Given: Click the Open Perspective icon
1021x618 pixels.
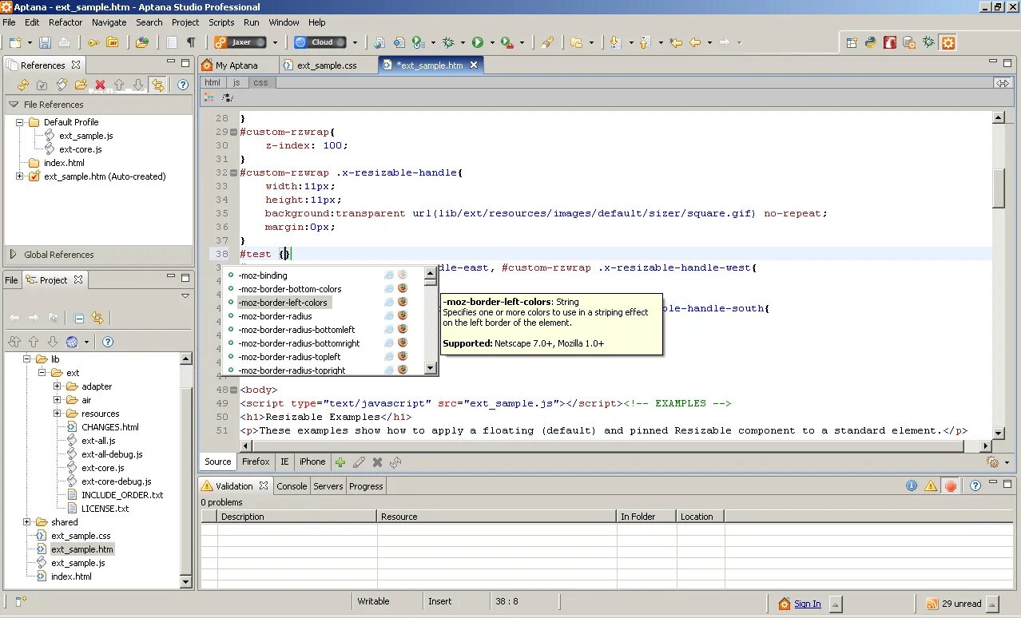Looking at the screenshot, I should (x=852, y=42).
